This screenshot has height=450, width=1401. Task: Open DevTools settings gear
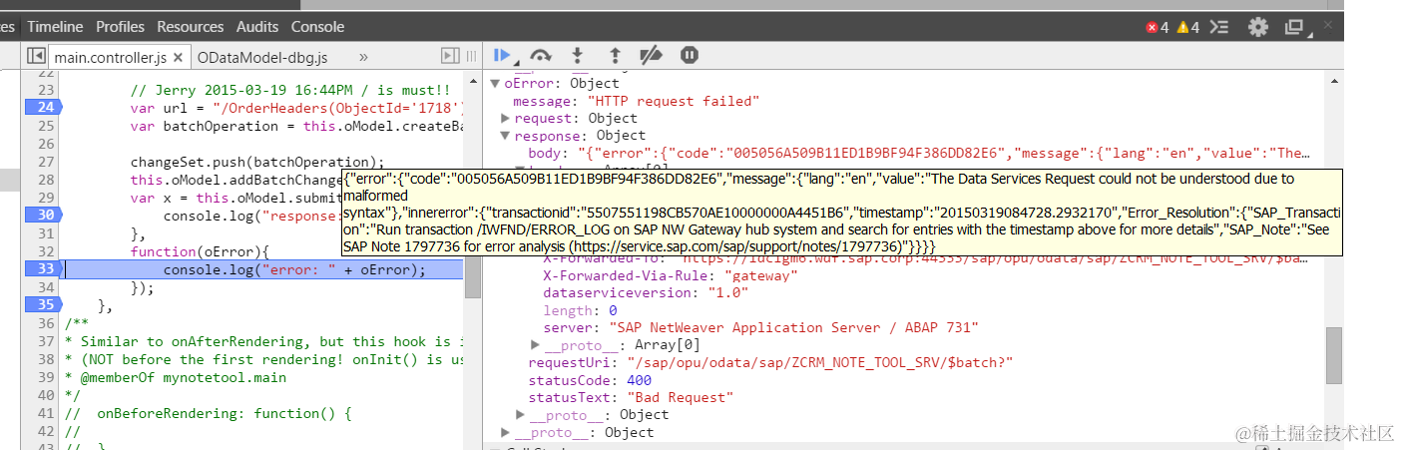pos(1258,27)
